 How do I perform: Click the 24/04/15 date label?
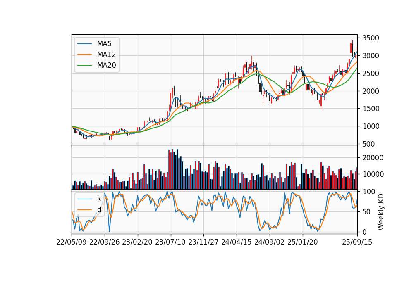coord(237,242)
